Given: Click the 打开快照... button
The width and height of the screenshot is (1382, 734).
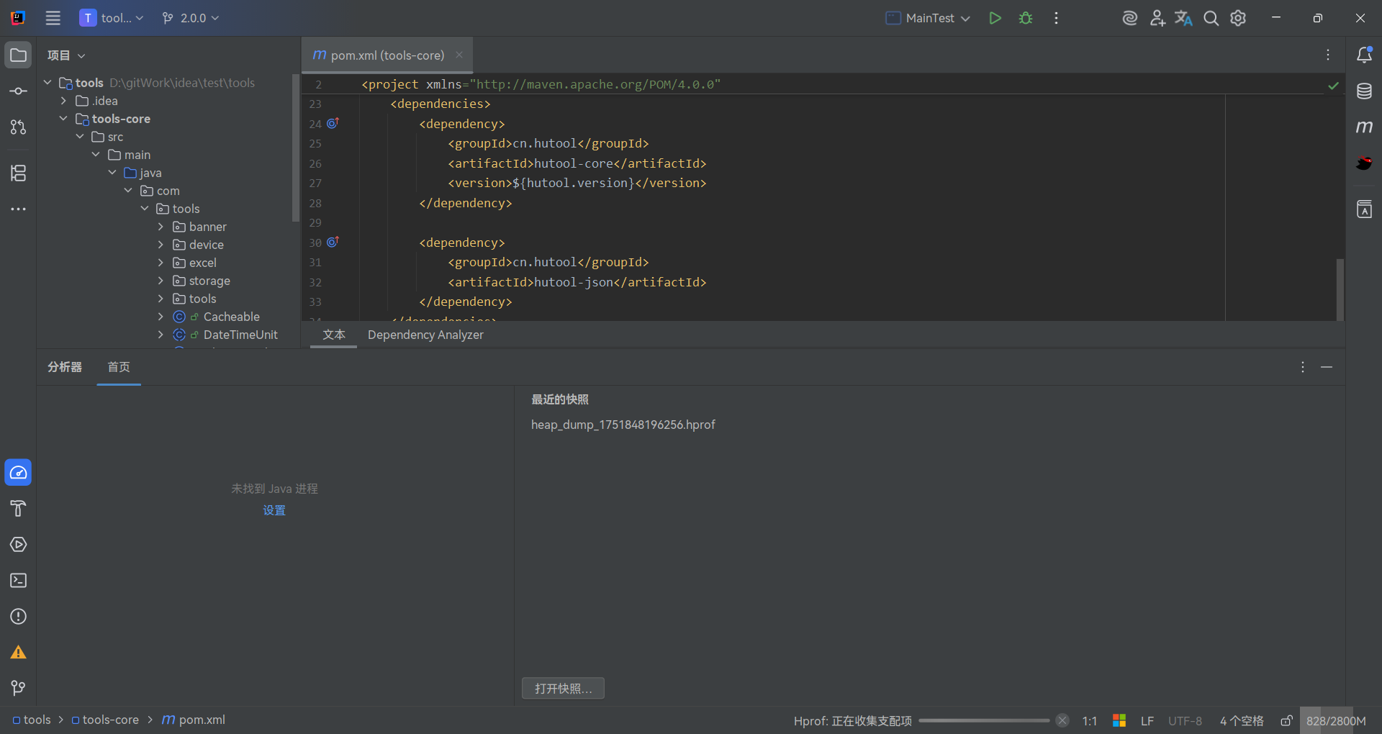Looking at the screenshot, I should [563, 689].
